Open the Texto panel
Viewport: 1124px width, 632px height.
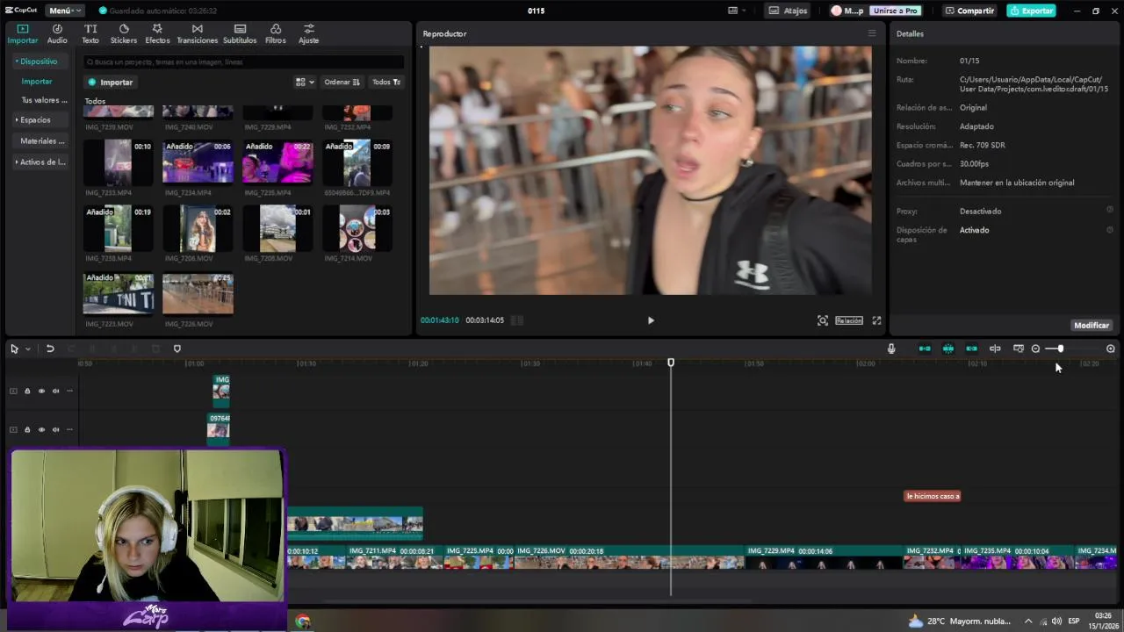coord(90,33)
